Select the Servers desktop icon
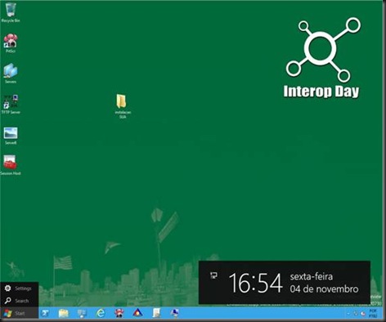386x322 pixels. pos(11,74)
